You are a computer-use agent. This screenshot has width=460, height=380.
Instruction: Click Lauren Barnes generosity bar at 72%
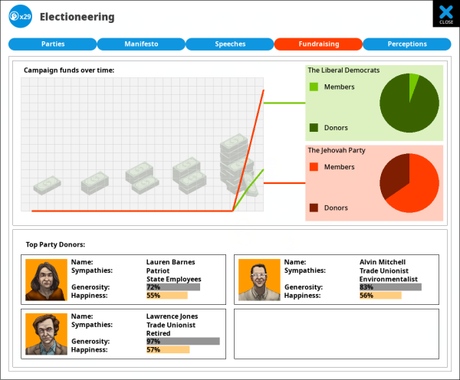click(172, 287)
